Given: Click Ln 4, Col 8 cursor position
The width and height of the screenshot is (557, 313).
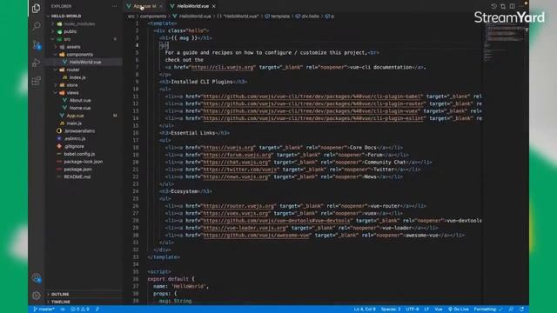Looking at the screenshot, I should point(365,310).
